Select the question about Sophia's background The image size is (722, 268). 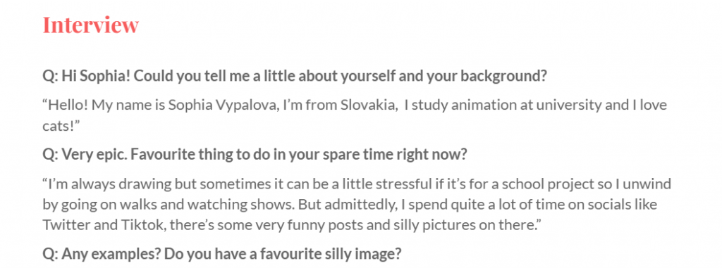click(x=295, y=76)
